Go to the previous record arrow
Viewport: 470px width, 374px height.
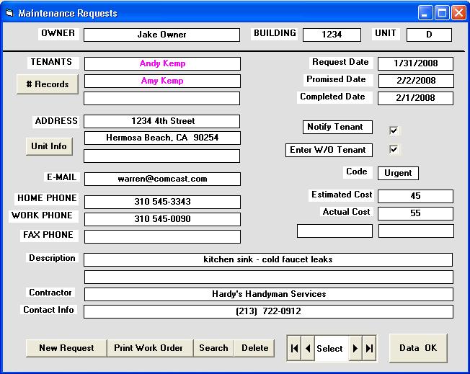308,348
